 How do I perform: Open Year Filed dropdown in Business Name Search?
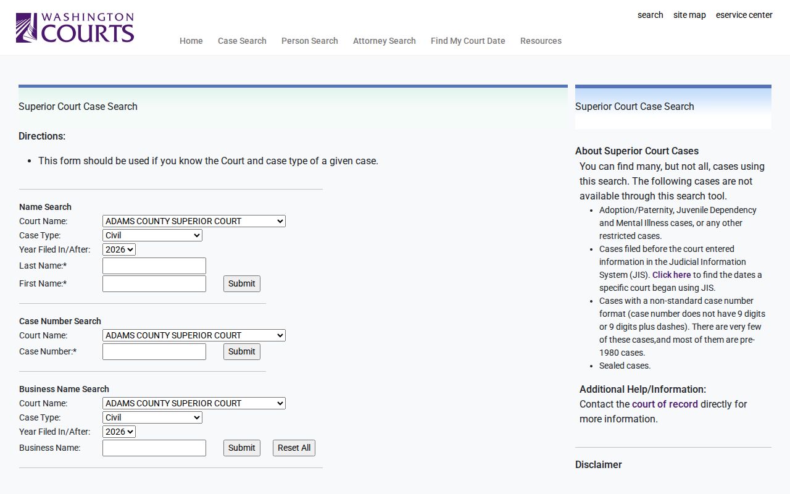click(x=119, y=432)
